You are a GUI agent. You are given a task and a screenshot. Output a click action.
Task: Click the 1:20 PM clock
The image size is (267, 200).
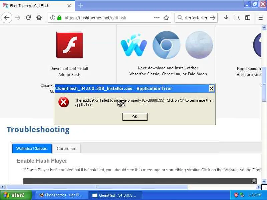[255, 195]
